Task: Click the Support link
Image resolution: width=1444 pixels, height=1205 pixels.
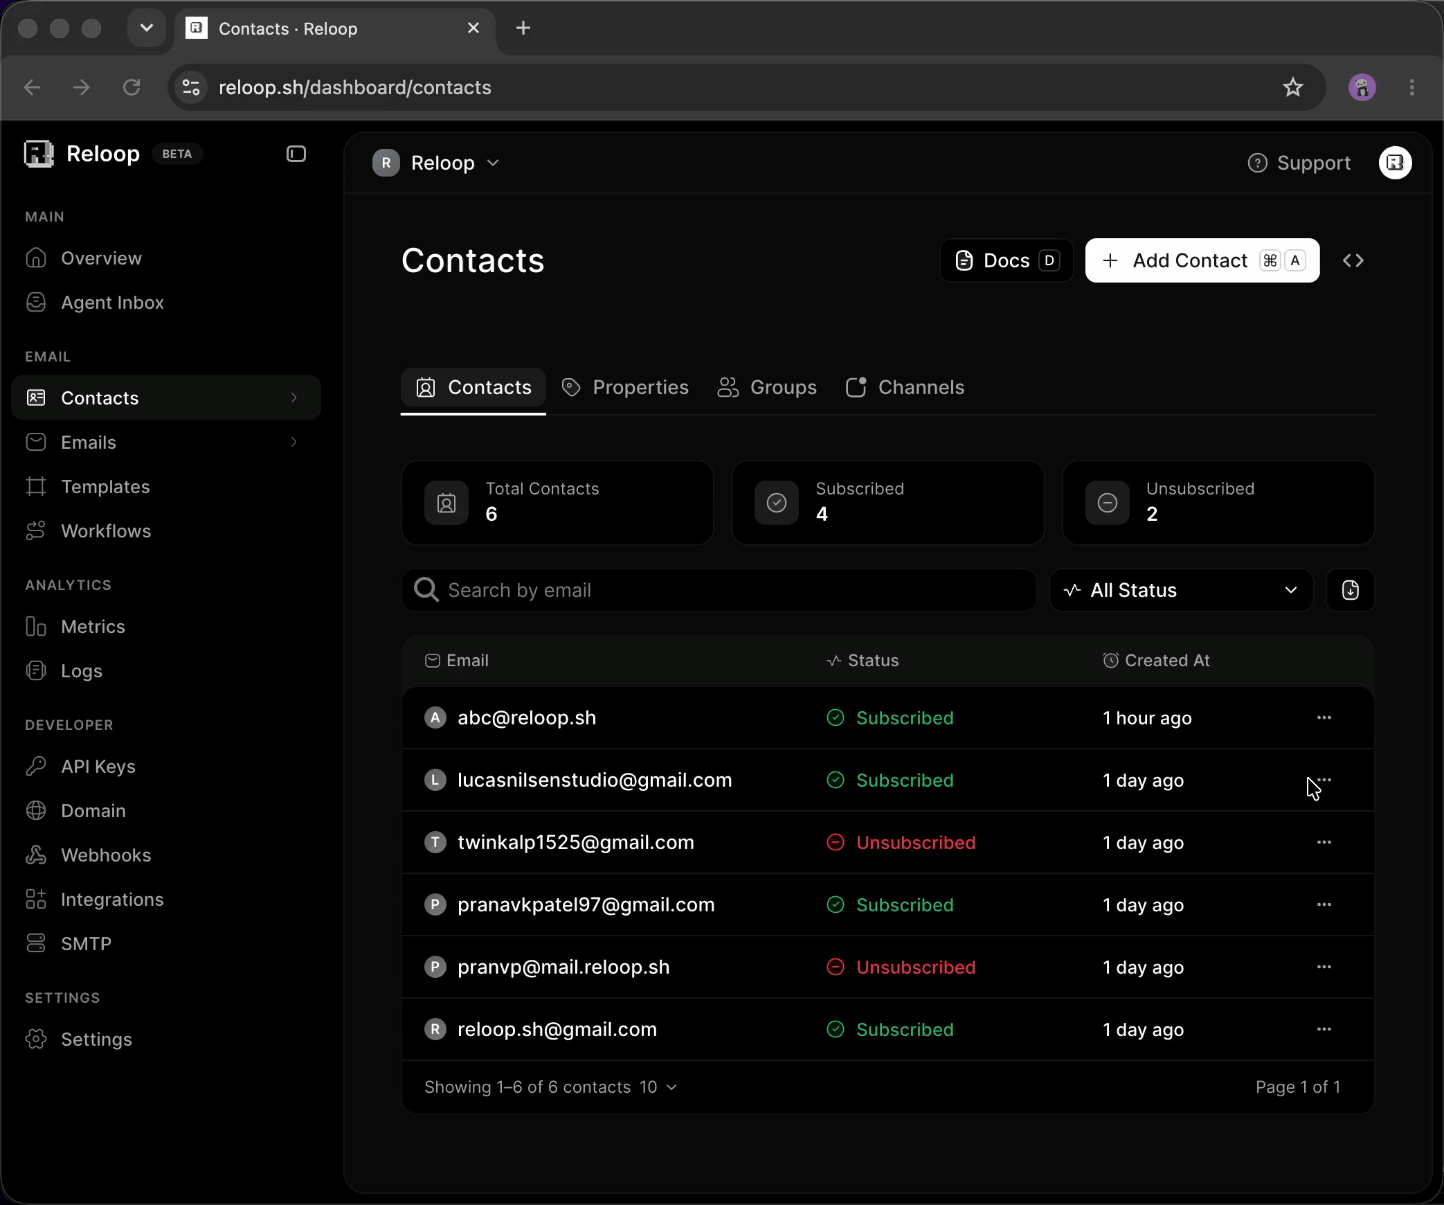Action: (1299, 163)
